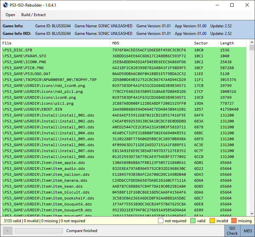Select the \PS3_GAME\ICON0.PNG row
255x237 pixels.
click(124, 62)
